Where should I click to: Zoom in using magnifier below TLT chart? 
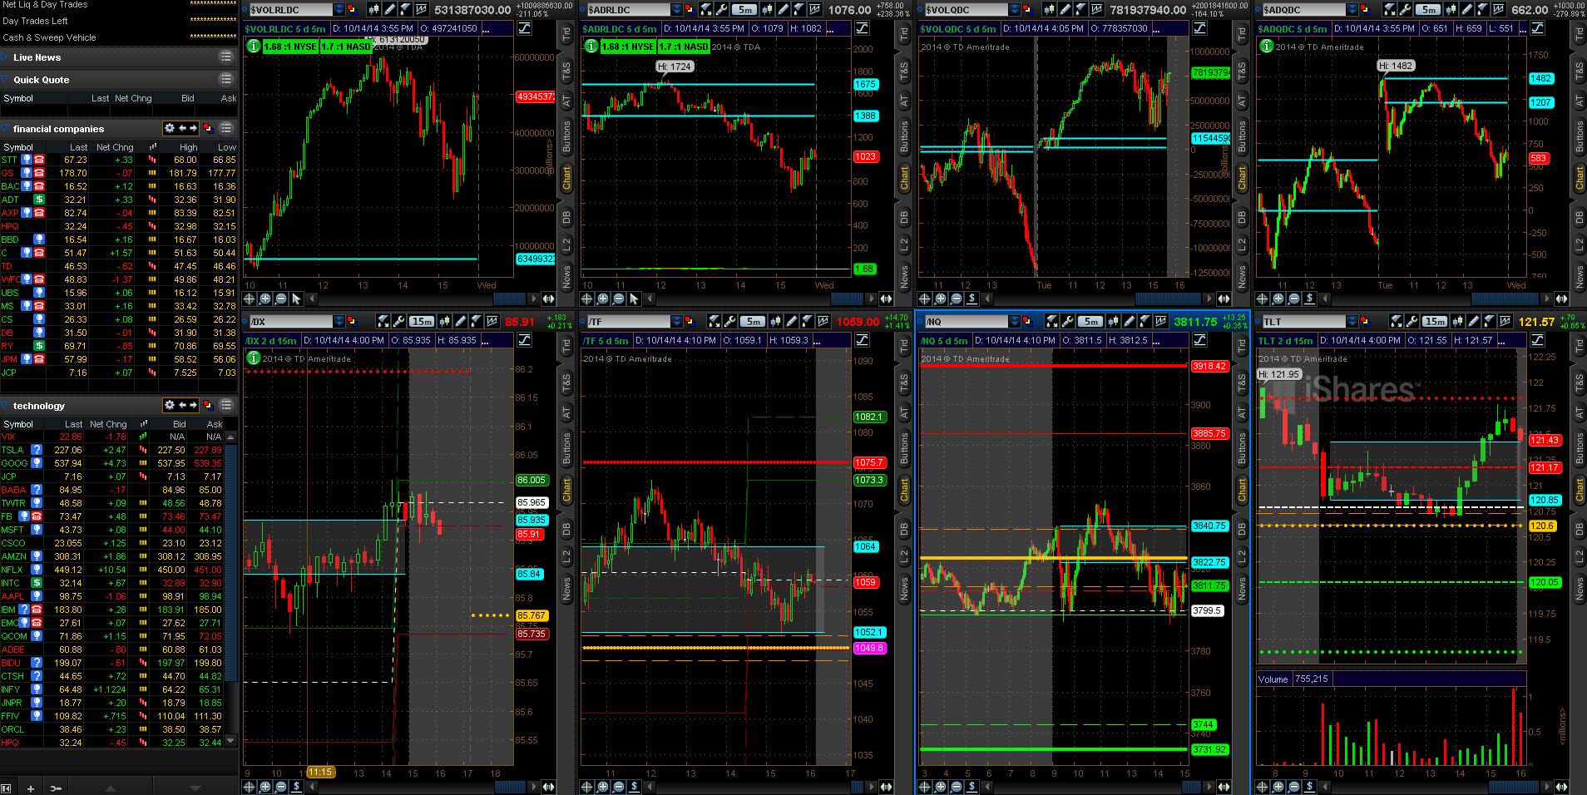(1278, 787)
